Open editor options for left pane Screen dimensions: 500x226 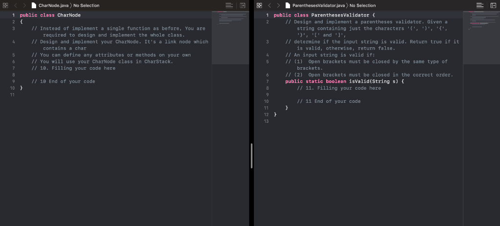[x=229, y=5]
